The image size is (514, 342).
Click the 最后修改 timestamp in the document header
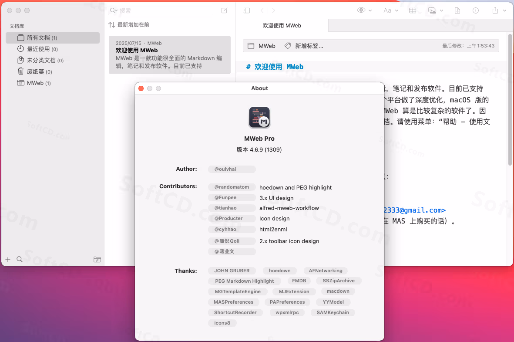tap(468, 46)
